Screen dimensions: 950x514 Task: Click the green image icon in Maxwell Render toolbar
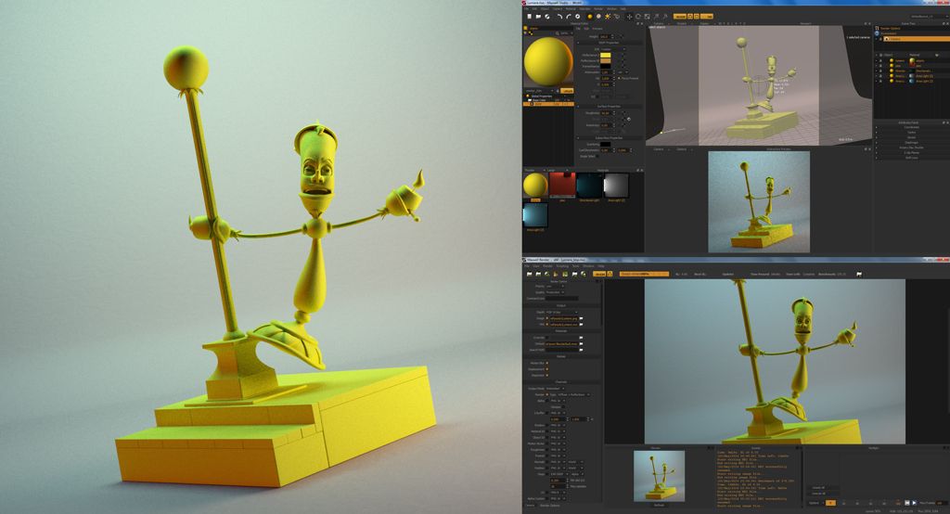tap(565, 274)
